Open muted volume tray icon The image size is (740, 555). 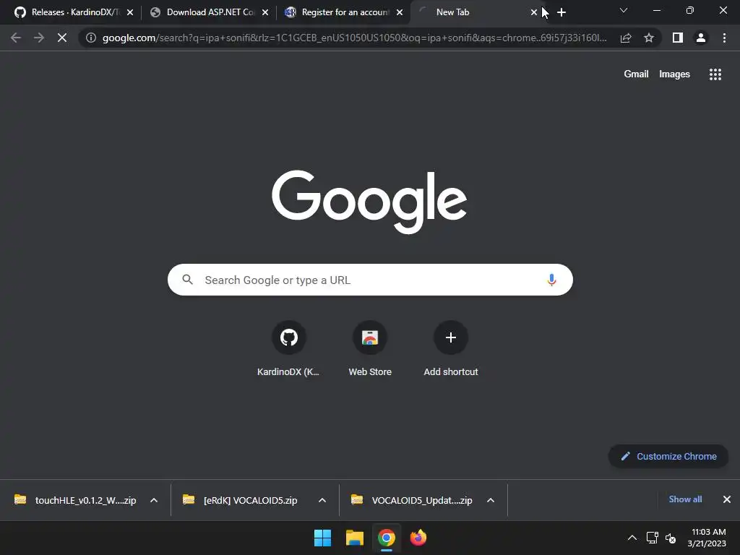click(x=671, y=538)
